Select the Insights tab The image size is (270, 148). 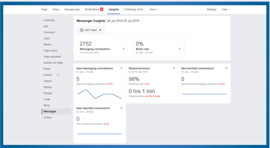click(113, 9)
